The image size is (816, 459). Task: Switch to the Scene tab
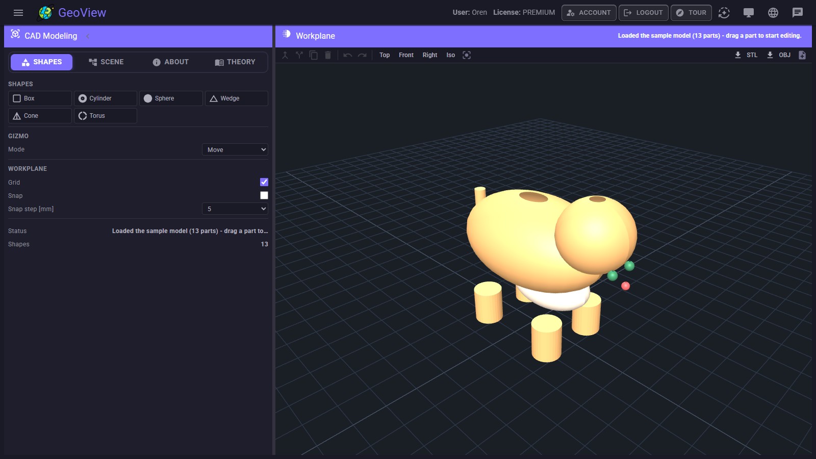(106, 62)
